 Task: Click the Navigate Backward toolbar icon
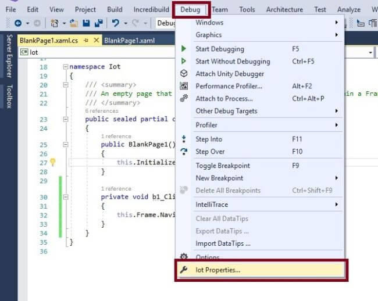point(18,23)
